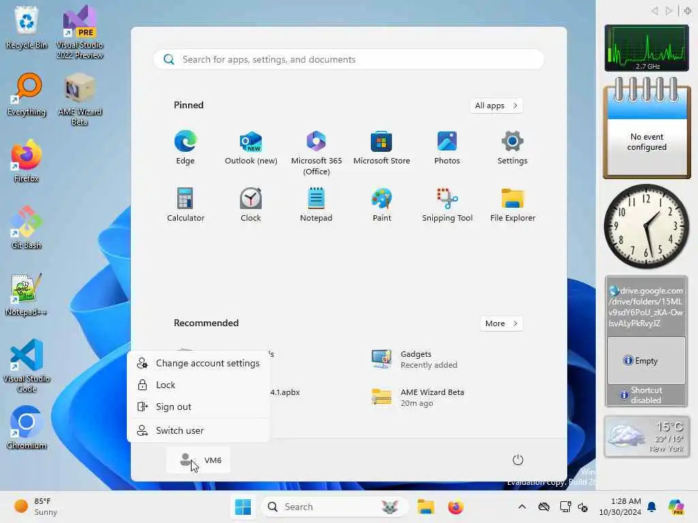Choose Sign out option
Screen dimensions: 698x523
click(x=198, y=407)
